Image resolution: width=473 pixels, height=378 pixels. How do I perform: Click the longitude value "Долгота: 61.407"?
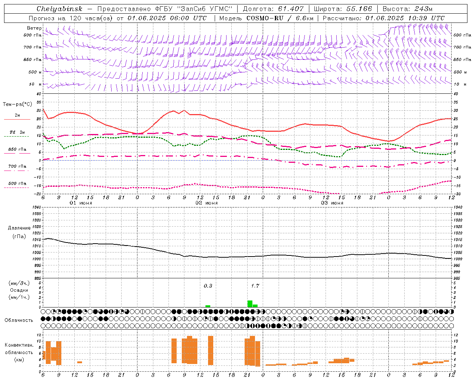273,9
